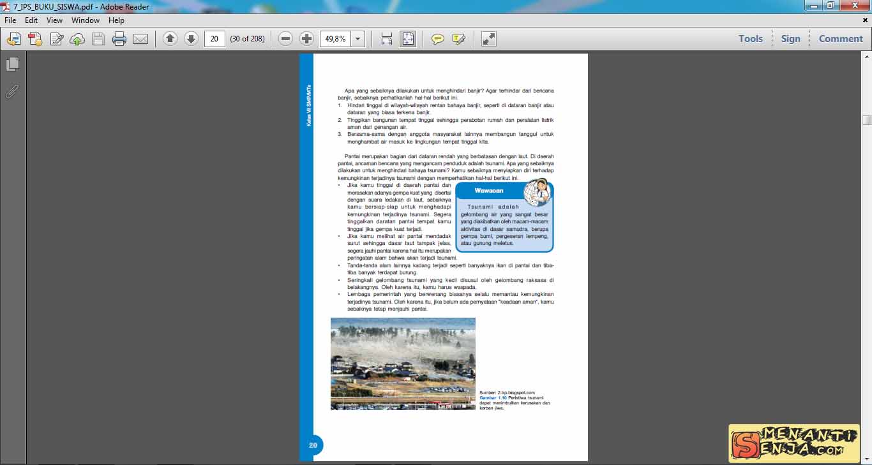872x465 pixels.
Task: Open the Window menu
Action: pyautogui.click(x=86, y=20)
